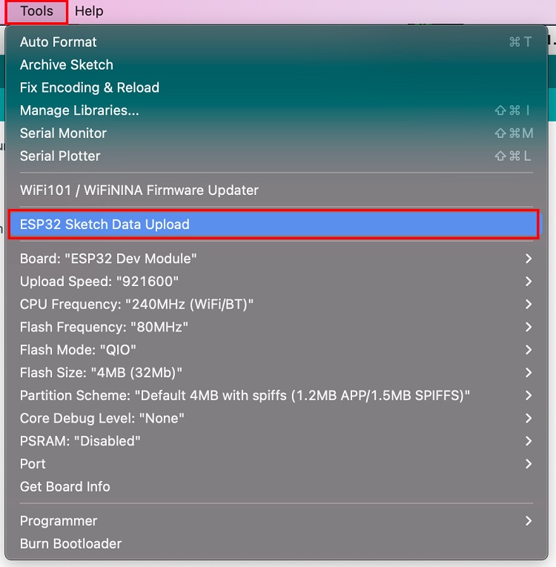Expand the Partition Scheme submenu
The height and width of the screenshot is (567, 556).
245,395
